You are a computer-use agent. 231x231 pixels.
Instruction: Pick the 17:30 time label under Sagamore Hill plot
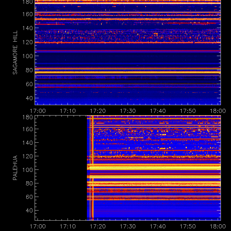pos(128,111)
